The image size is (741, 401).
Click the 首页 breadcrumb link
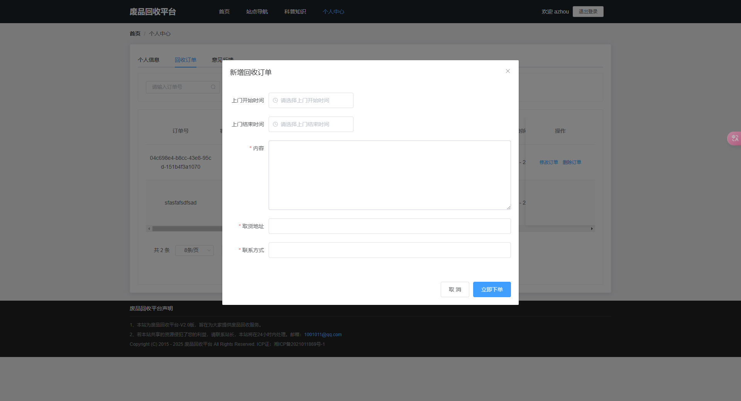coord(135,34)
